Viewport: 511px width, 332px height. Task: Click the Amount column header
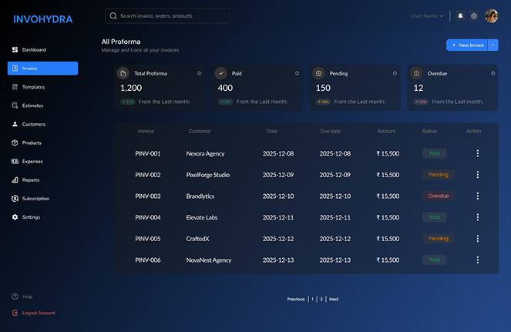pos(386,131)
